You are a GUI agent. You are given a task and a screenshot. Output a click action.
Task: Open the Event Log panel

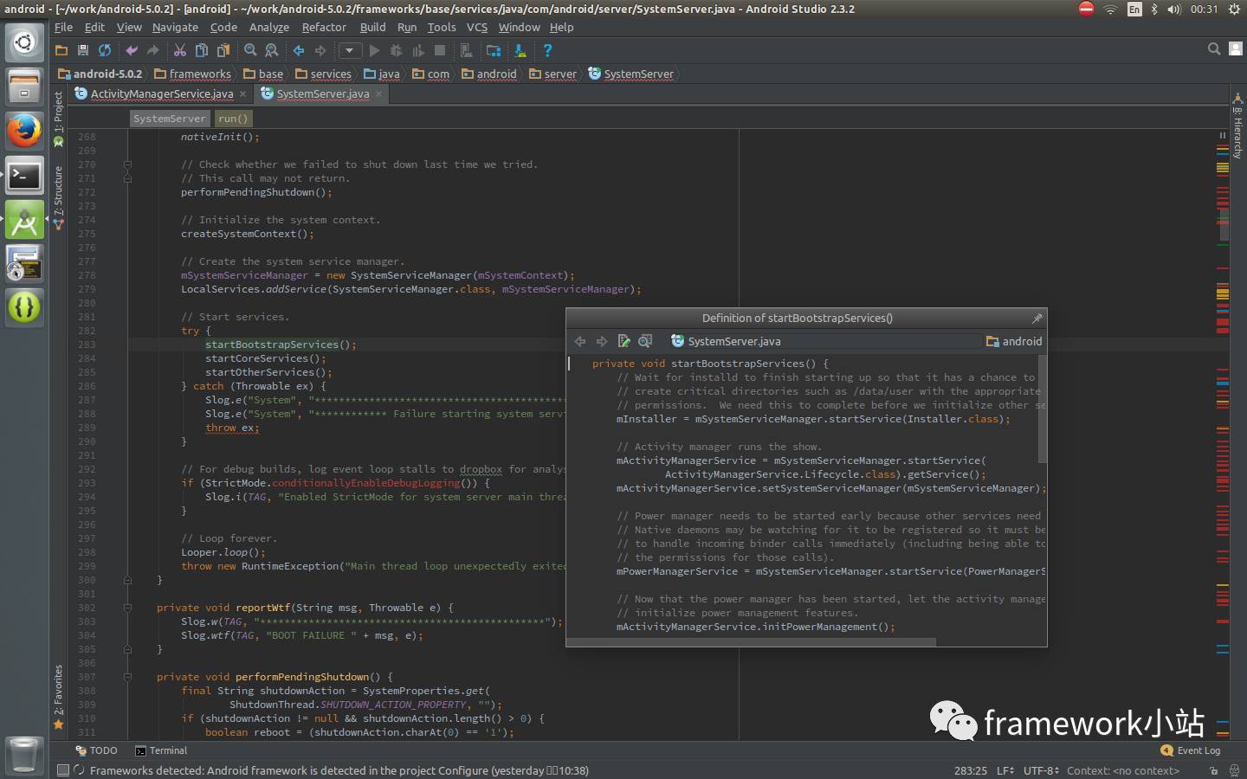pyautogui.click(x=1191, y=750)
